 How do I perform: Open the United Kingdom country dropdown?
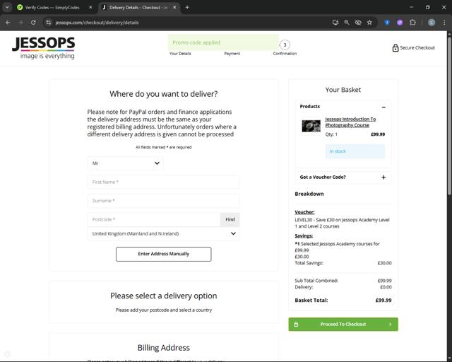[x=163, y=234]
